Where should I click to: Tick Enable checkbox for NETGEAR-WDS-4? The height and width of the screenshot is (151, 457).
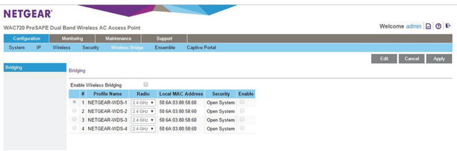pos(242,128)
